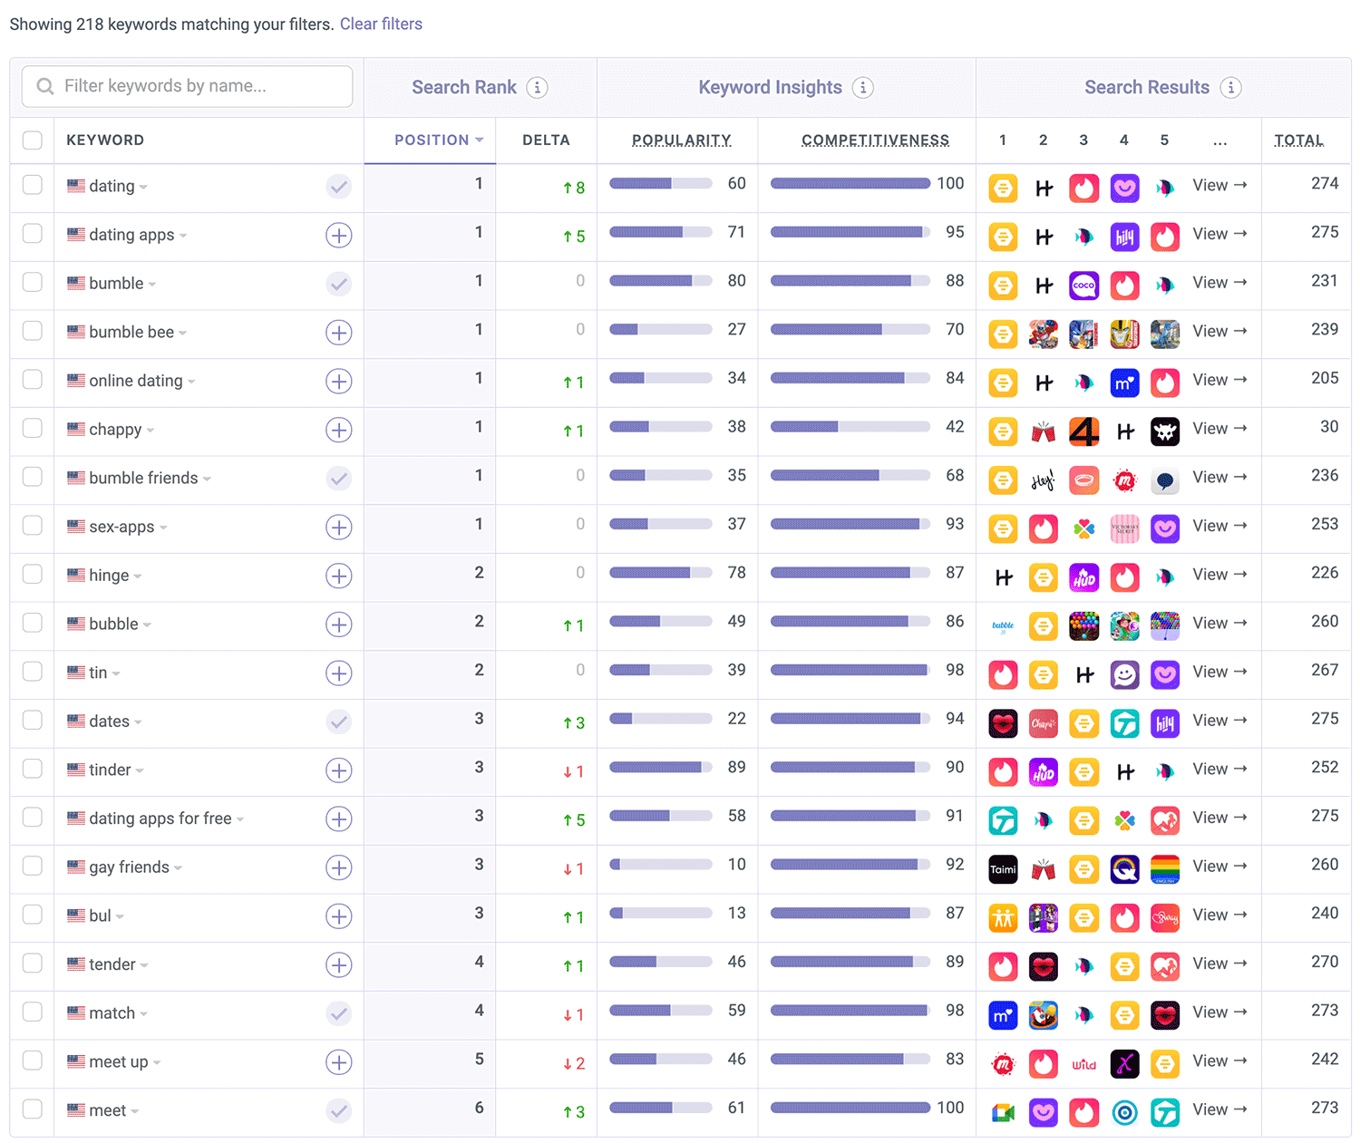Open first result app icon for 'dating'
Screen dimensions: 1360x1143
(x=1003, y=188)
